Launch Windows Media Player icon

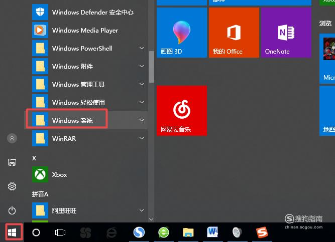(x=40, y=30)
